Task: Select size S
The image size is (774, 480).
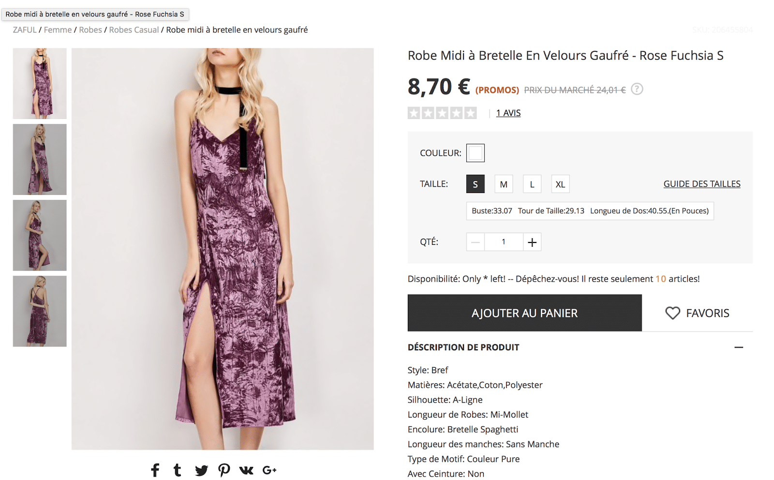Action: pyautogui.click(x=475, y=184)
